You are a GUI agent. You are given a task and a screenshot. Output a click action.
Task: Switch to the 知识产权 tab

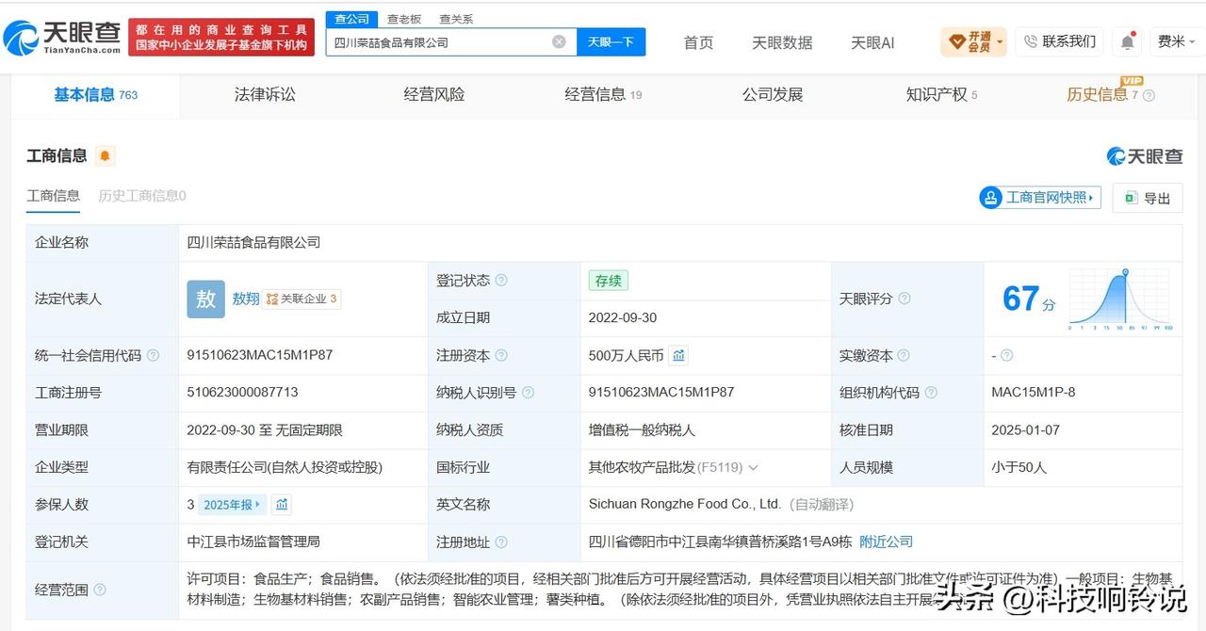click(x=941, y=94)
